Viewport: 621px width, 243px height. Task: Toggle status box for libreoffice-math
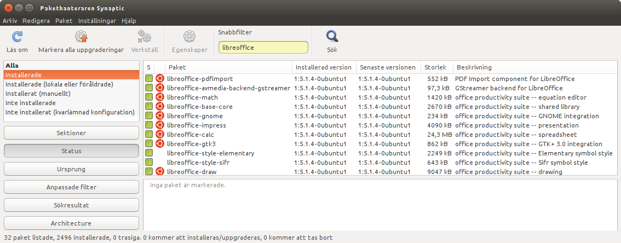pyautogui.click(x=149, y=97)
